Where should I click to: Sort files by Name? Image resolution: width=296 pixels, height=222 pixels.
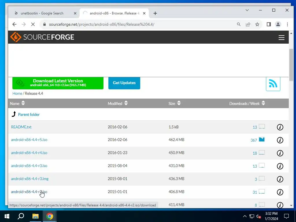[17, 103]
